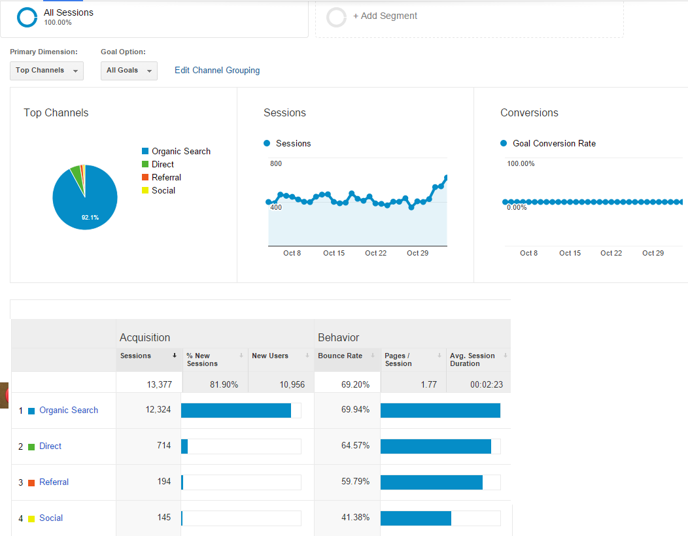Click the Sessions column header
The height and width of the screenshot is (536, 688).
[x=149, y=360]
